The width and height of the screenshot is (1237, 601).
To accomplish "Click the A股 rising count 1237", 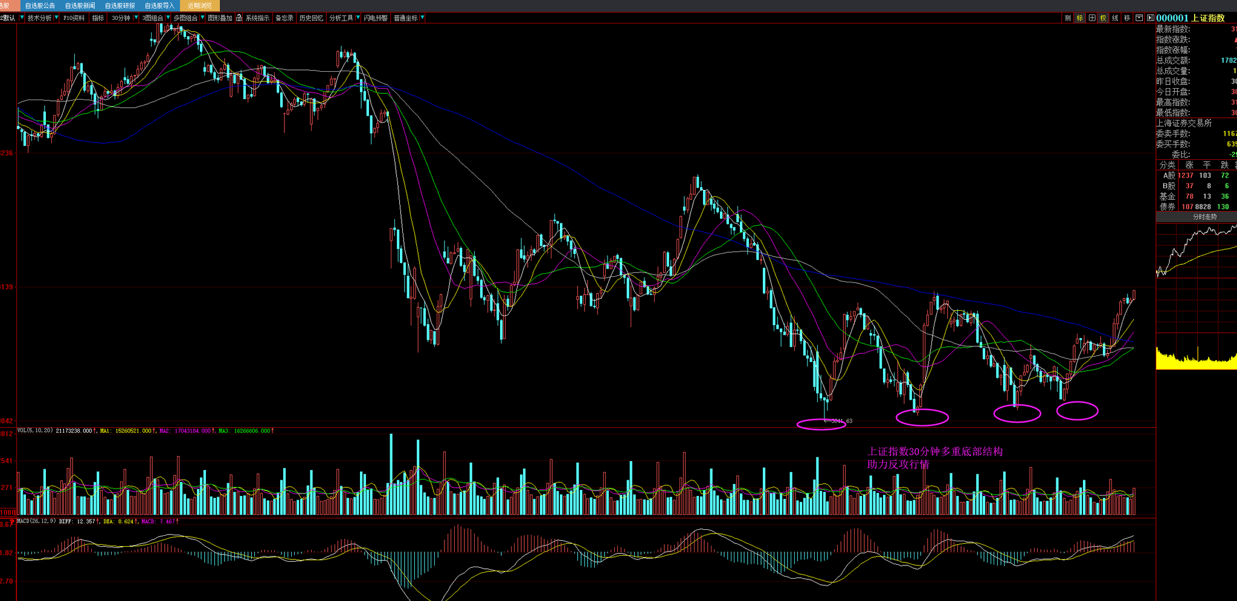I will pyautogui.click(x=1186, y=176).
